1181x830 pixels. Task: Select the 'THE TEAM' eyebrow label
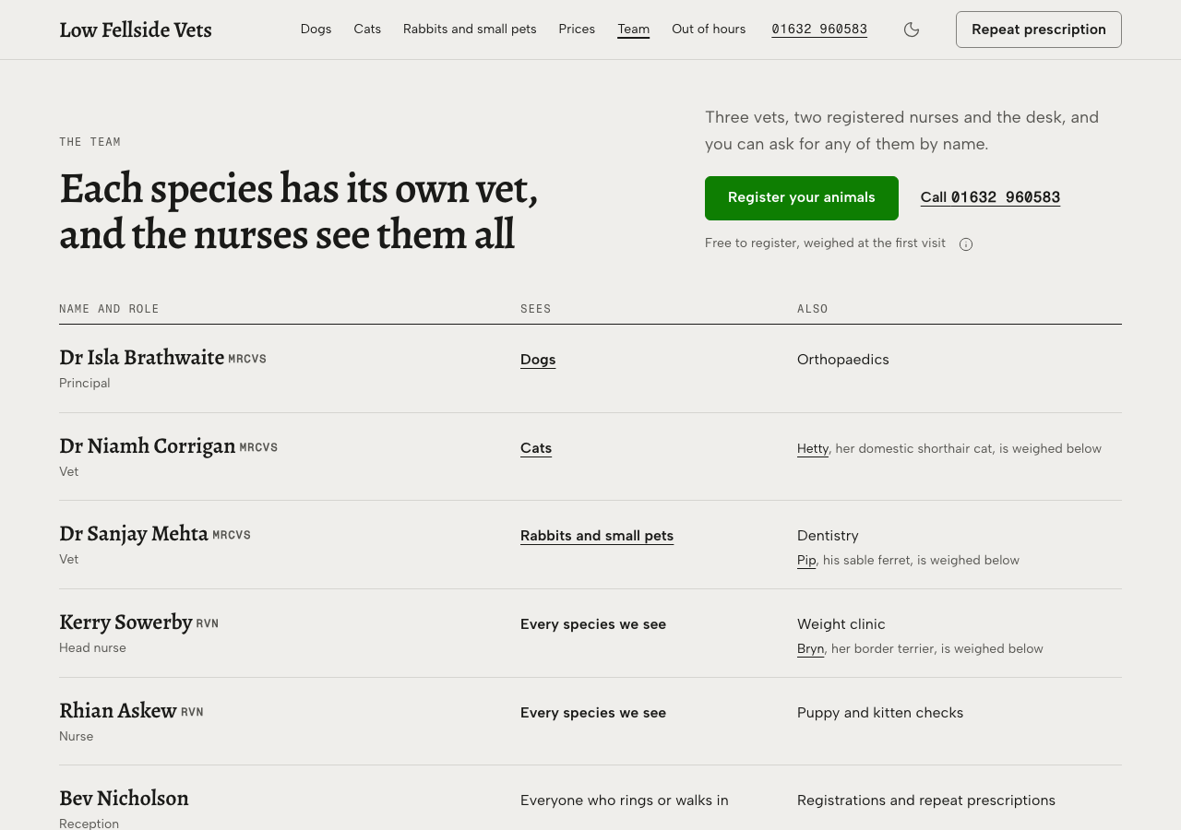89,142
